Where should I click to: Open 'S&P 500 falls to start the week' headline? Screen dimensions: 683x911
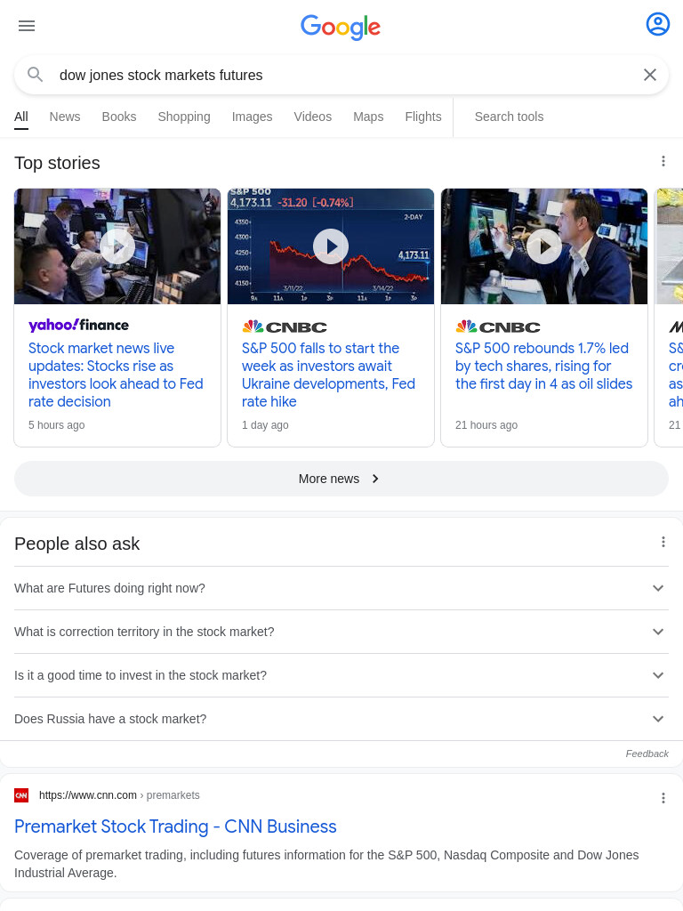[x=328, y=375]
